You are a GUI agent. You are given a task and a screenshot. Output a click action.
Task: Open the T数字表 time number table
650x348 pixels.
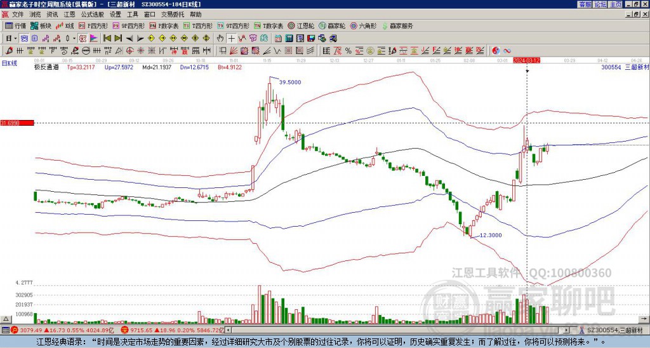pos(269,25)
